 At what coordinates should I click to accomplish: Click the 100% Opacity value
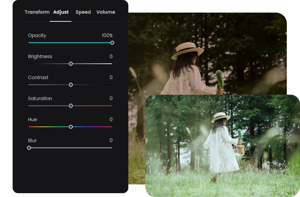pos(107,36)
